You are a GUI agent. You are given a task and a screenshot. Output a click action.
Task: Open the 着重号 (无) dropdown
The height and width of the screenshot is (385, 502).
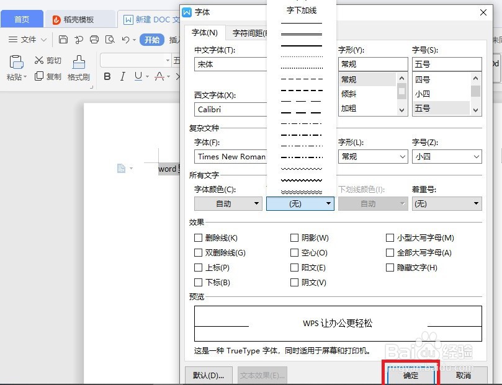click(x=447, y=204)
